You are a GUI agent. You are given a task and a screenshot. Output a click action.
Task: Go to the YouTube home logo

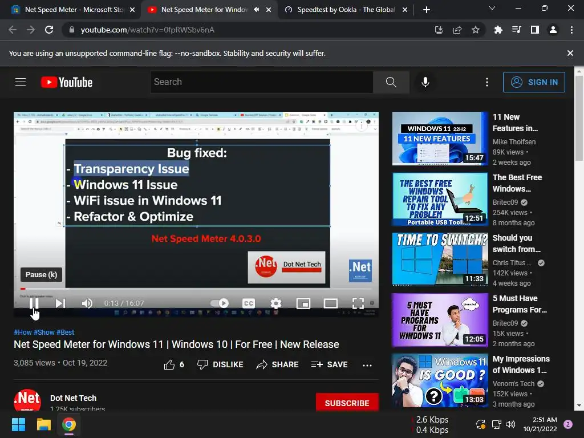click(x=67, y=82)
